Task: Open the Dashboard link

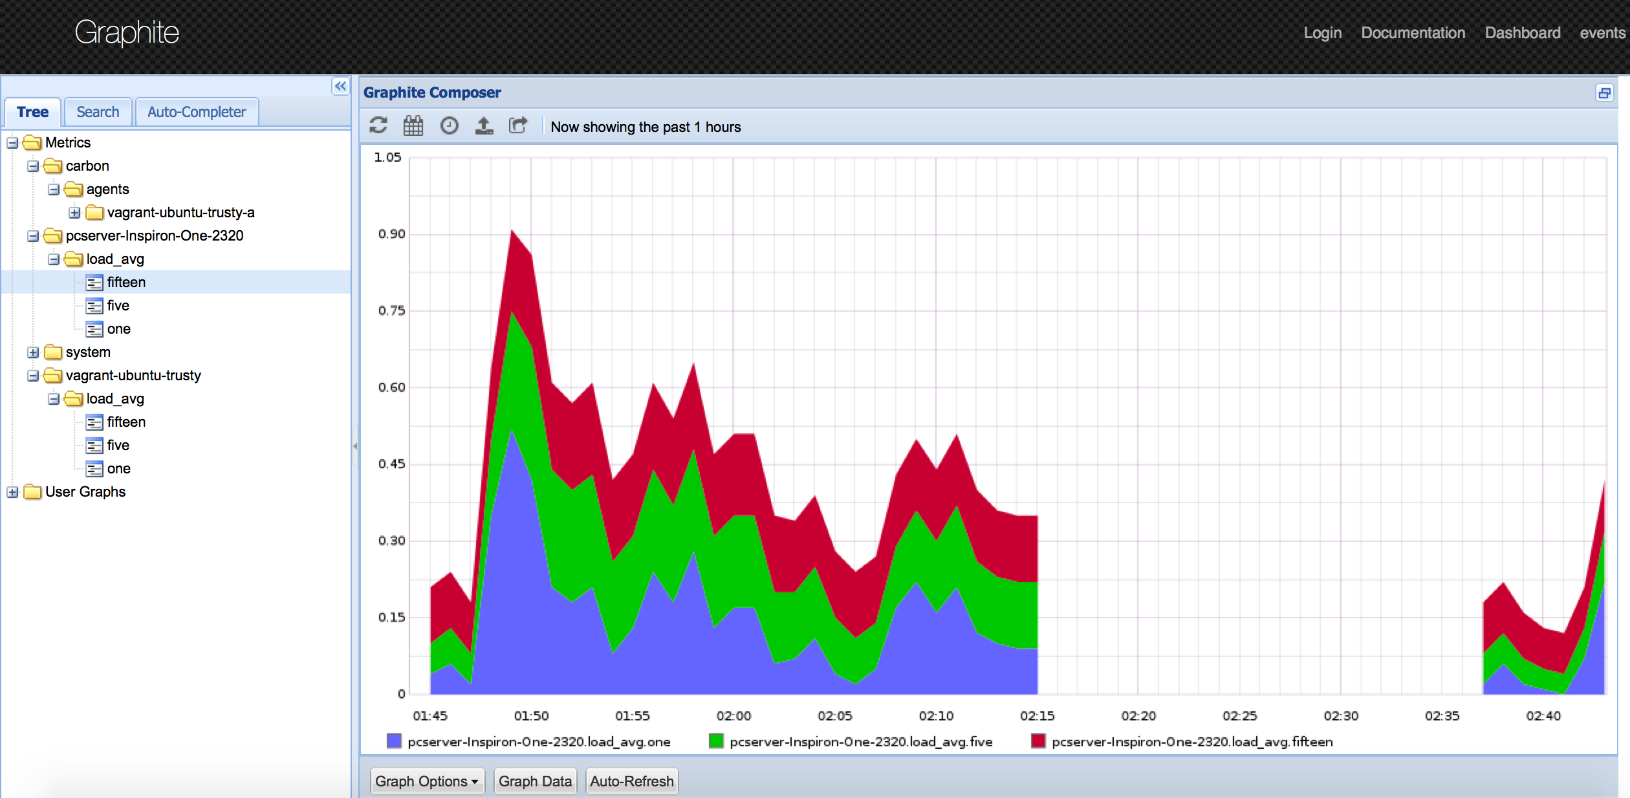Action: pyautogui.click(x=1523, y=33)
